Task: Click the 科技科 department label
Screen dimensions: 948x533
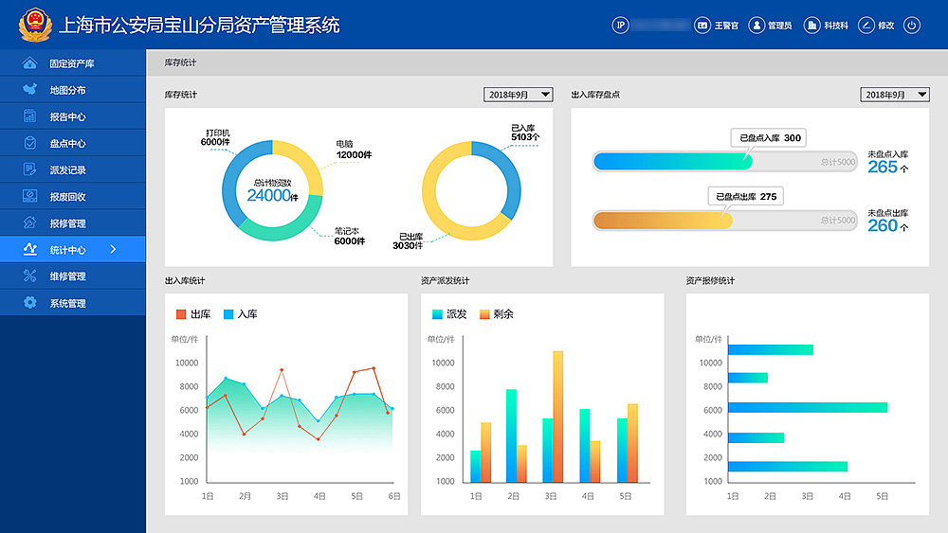Action: pos(836,26)
